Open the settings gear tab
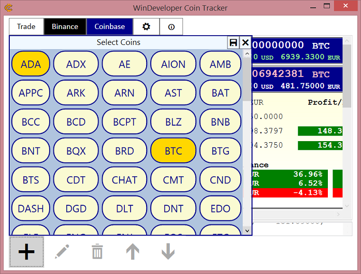This screenshot has height=274, width=361. (146, 27)
